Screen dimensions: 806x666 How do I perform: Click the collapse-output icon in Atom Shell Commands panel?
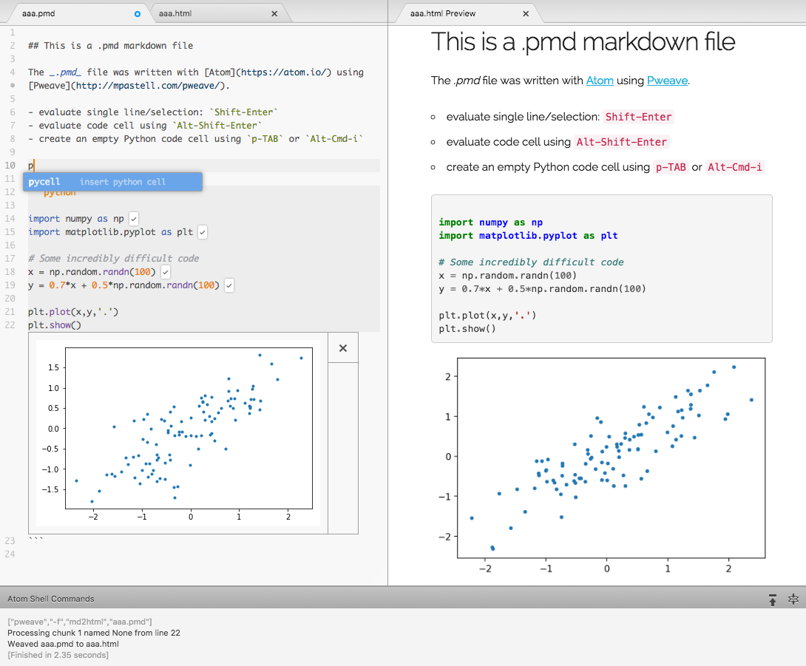792,600
